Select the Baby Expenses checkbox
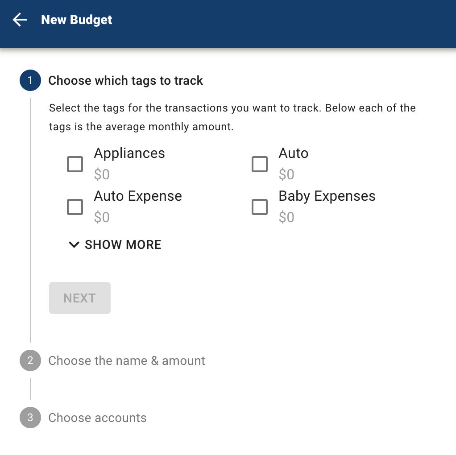This screenshot has width=456, height=455. pyautogui.click(x=260, y=207)
